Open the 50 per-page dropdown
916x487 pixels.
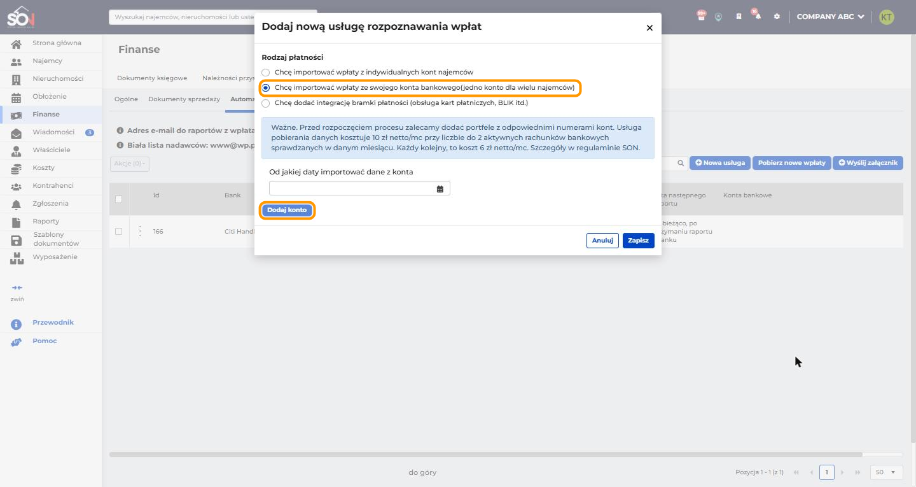click(x=885, y=472)
